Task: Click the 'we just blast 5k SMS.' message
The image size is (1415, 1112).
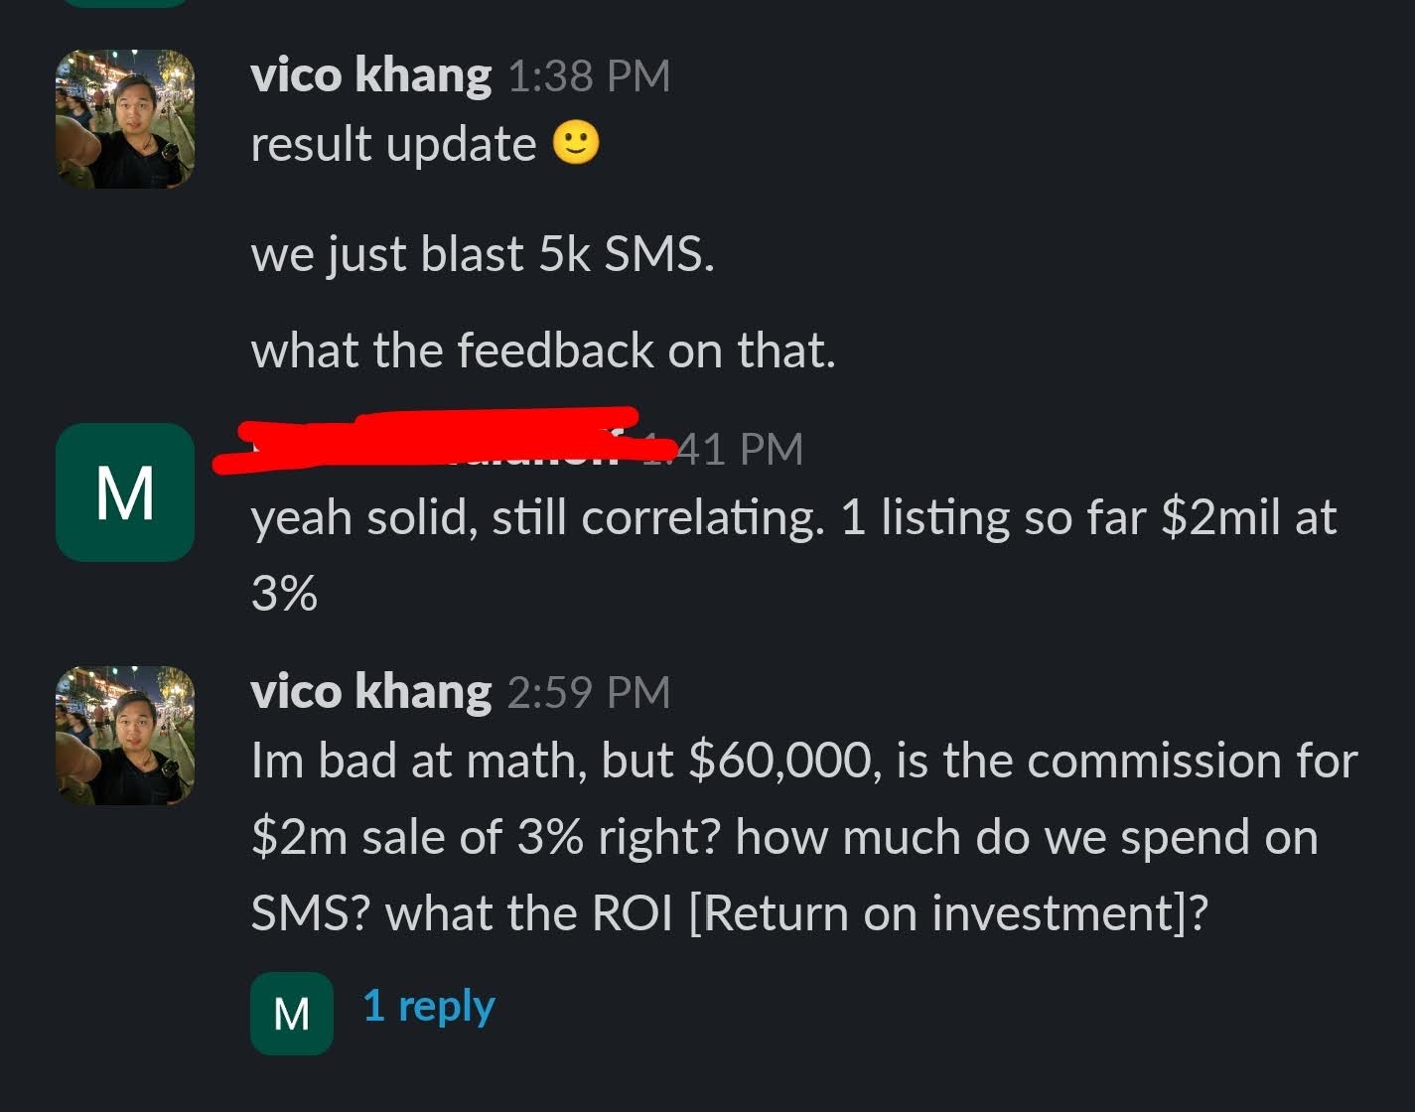Action: 483,254
